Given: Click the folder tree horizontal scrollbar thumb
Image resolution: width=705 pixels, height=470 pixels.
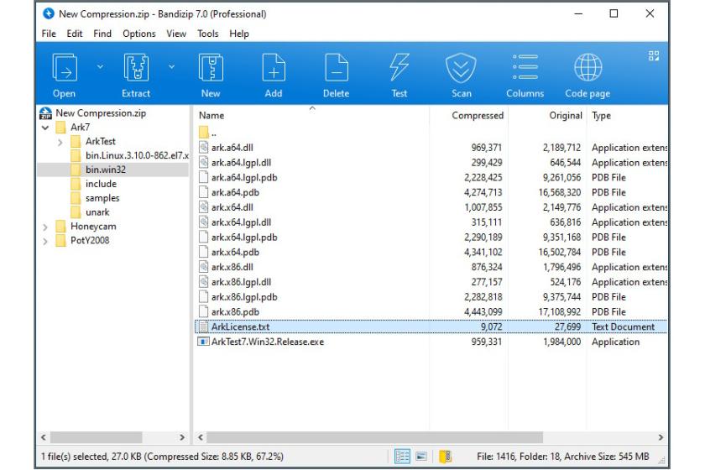Looking at the screenshot, I should [x=97, y=437].
